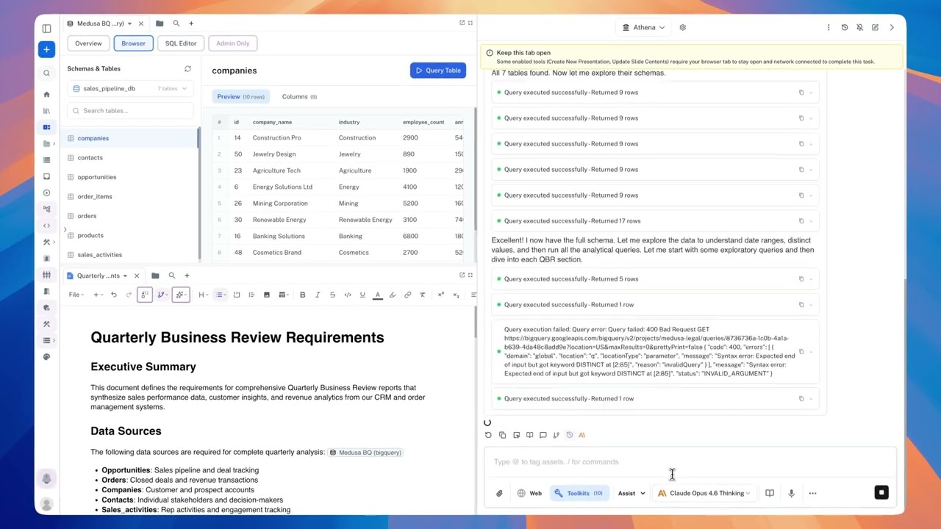Apply bold formatting in document toolbar
941x529 pixels.
pos(302,295)
